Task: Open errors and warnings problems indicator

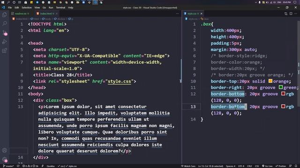Action: click(30, 166)
